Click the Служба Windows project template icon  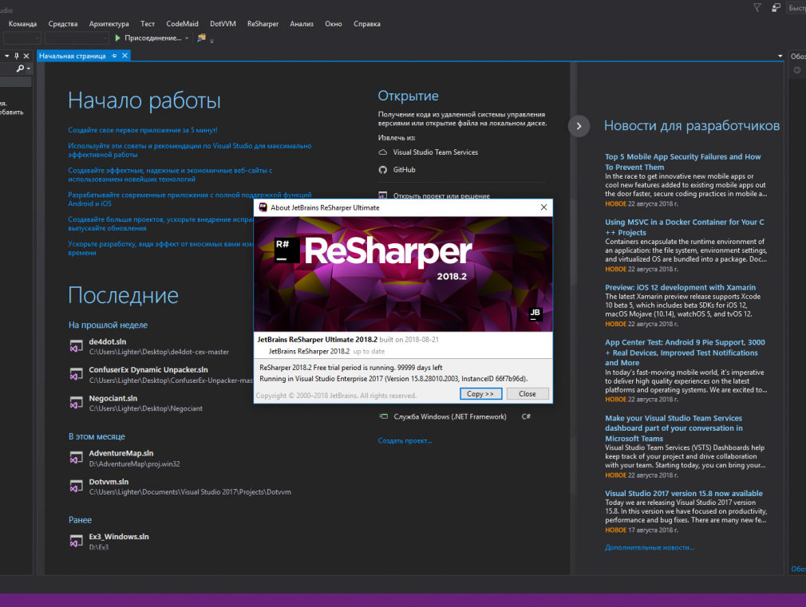click(x=384, y=417)
